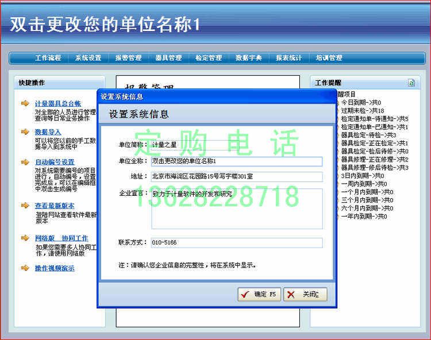Select reminder 3日内到期->共0
This screenshot has width=431, height=340.
[x=363, y=176]
